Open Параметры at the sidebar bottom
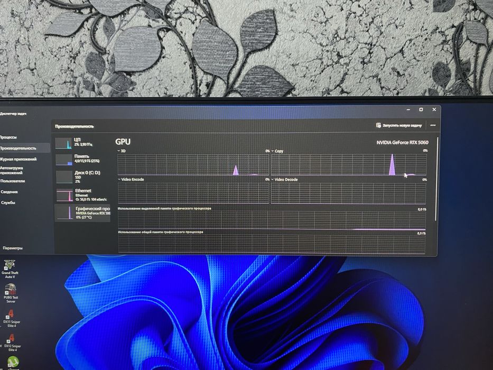This screenshot has height=370, width=493. (x=13, y=248)
